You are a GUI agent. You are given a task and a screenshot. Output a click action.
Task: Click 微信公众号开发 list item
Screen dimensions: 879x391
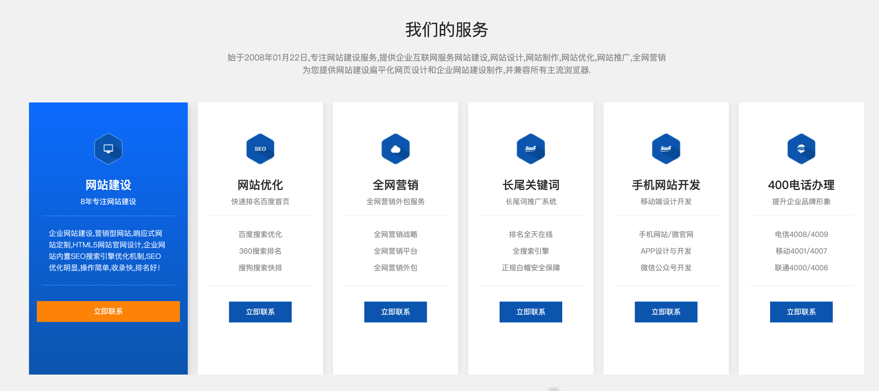click(x=666, y=268)
